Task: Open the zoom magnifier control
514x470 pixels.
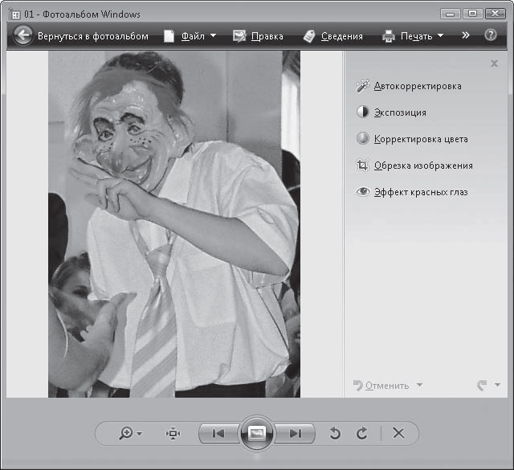Action: click(129, 433)
